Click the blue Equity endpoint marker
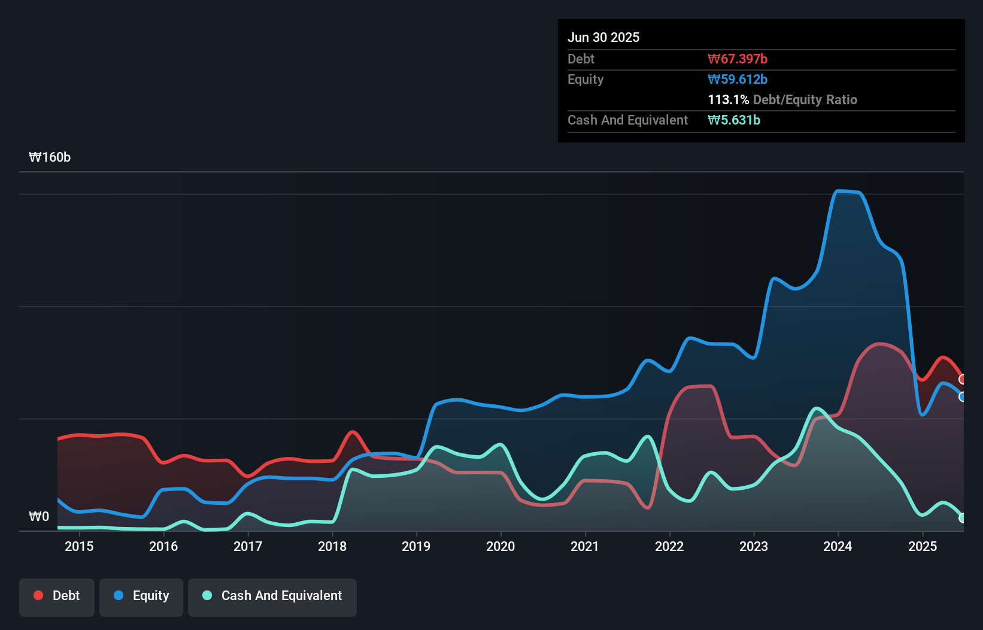 click(x=962, y=396)
